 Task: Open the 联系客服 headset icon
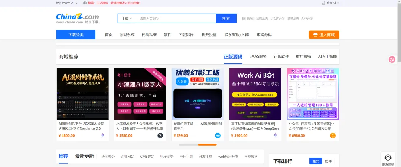point(388,158)
